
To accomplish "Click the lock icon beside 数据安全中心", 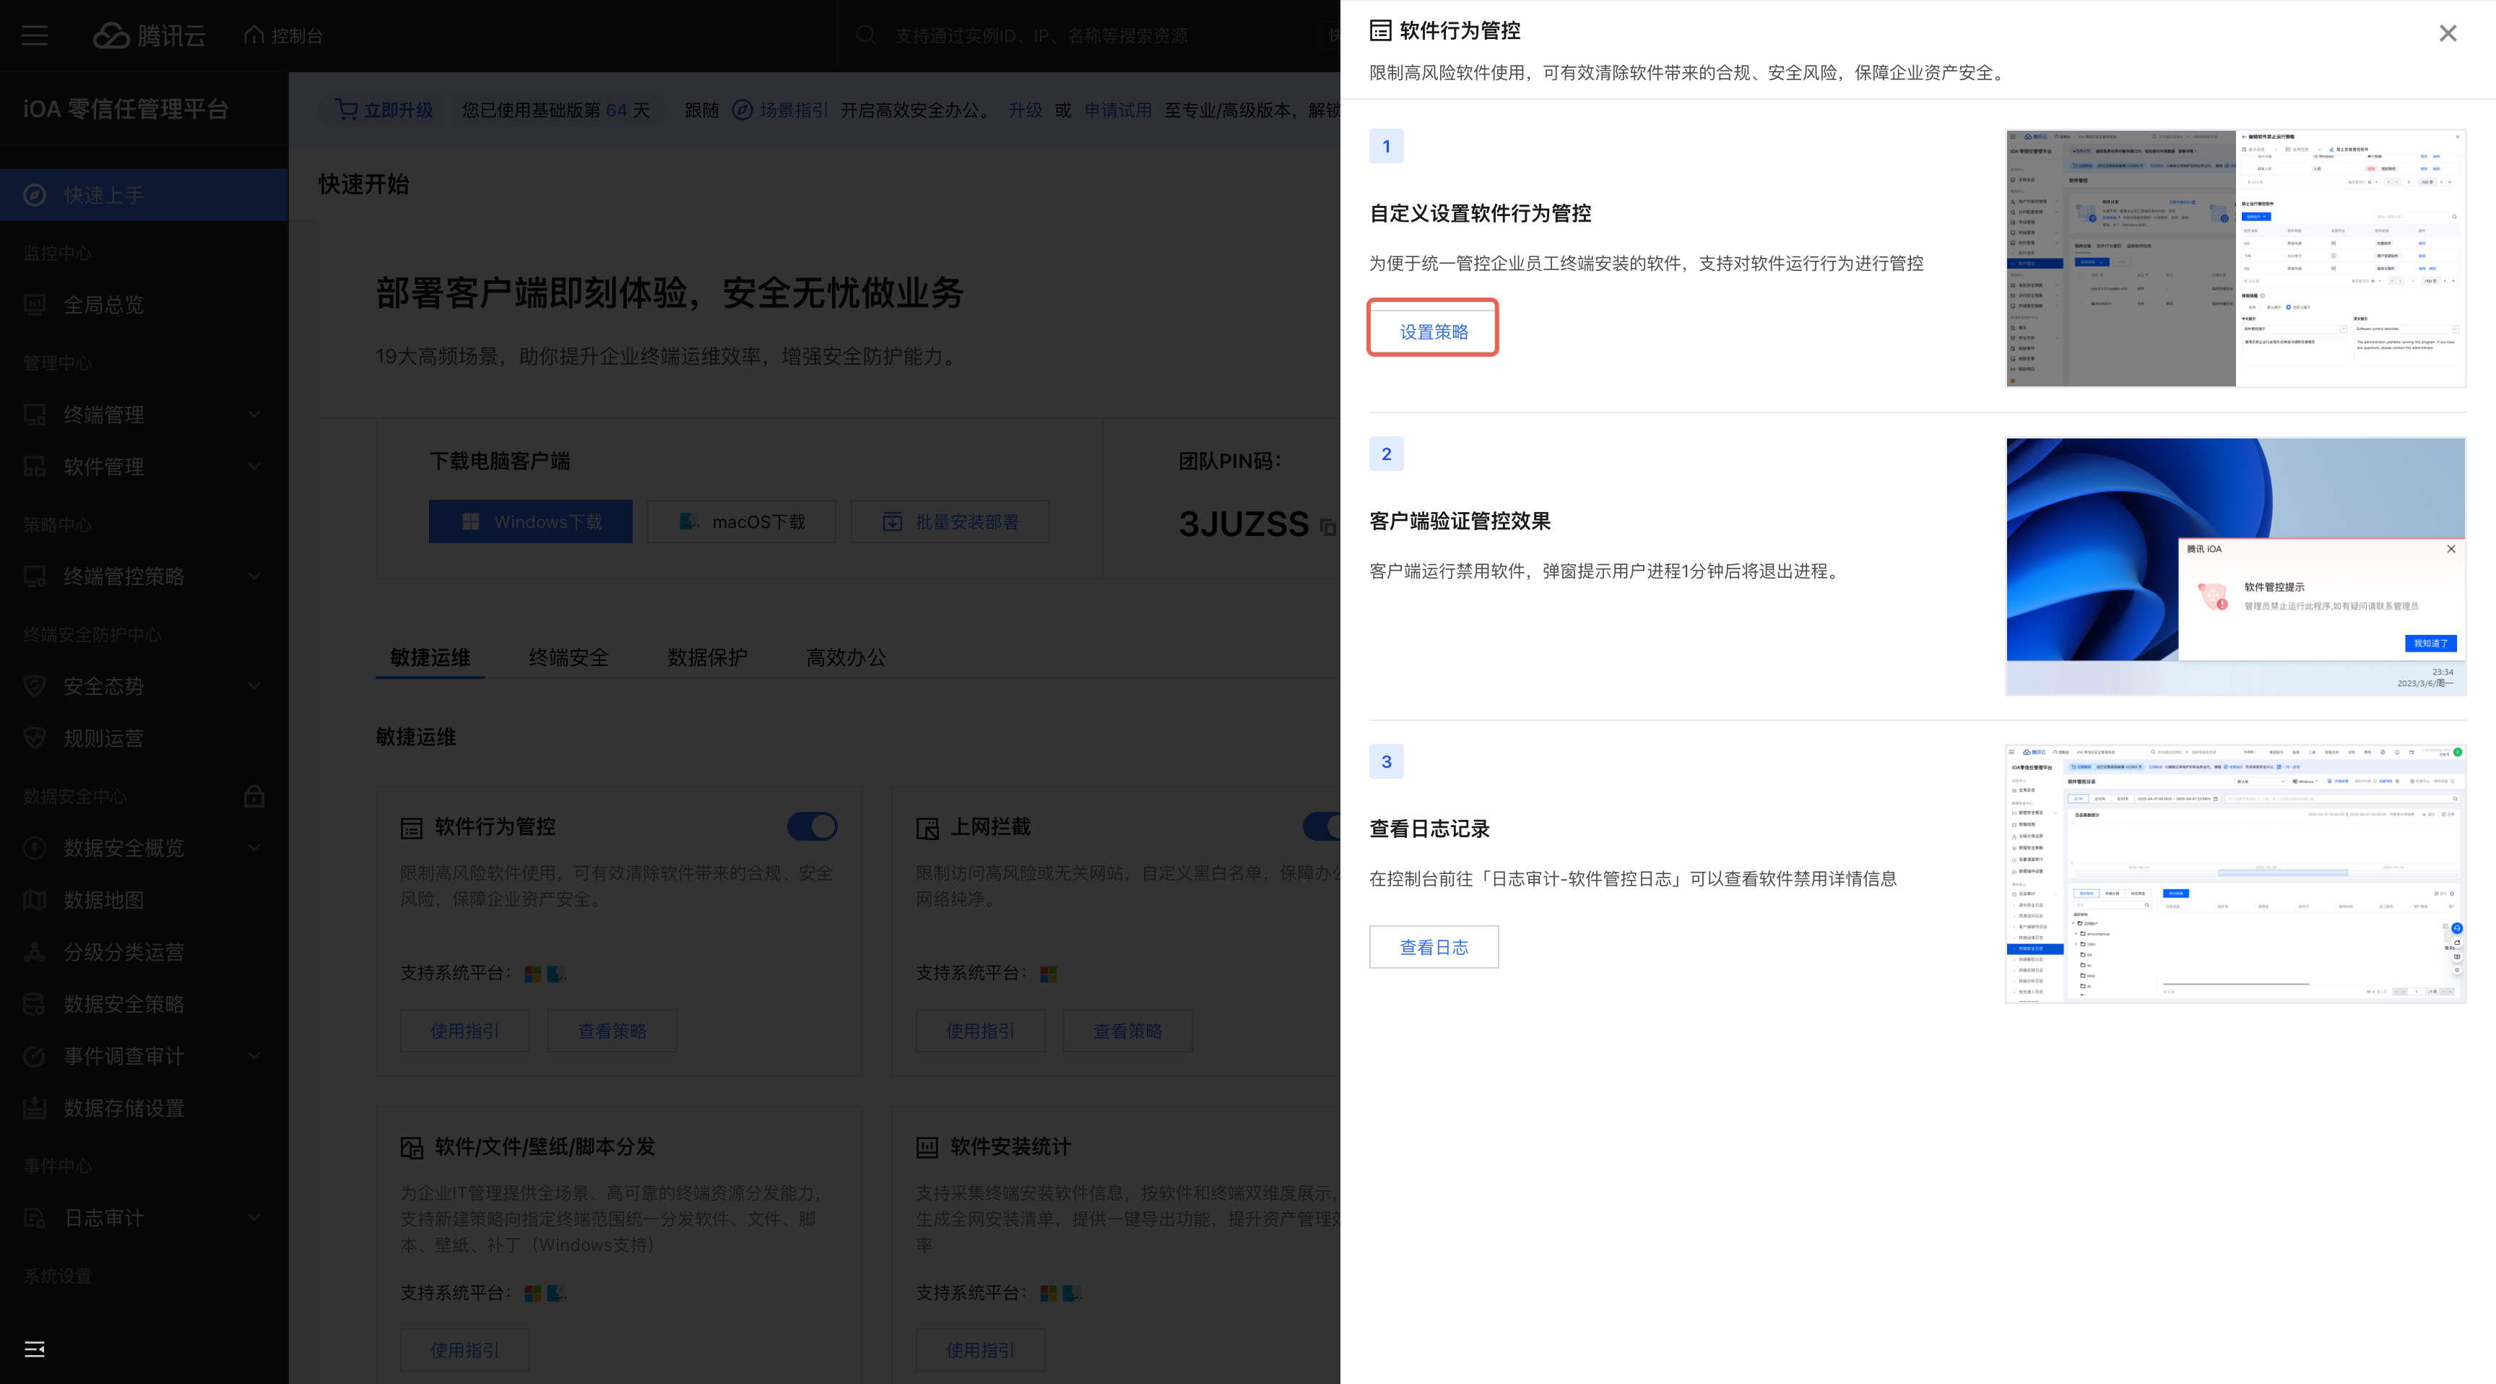I will [x=254, y=796].
